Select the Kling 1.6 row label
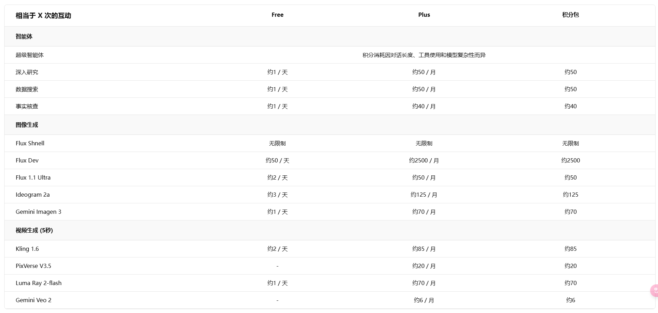The image size is (658, 313). tap(27, 249)
